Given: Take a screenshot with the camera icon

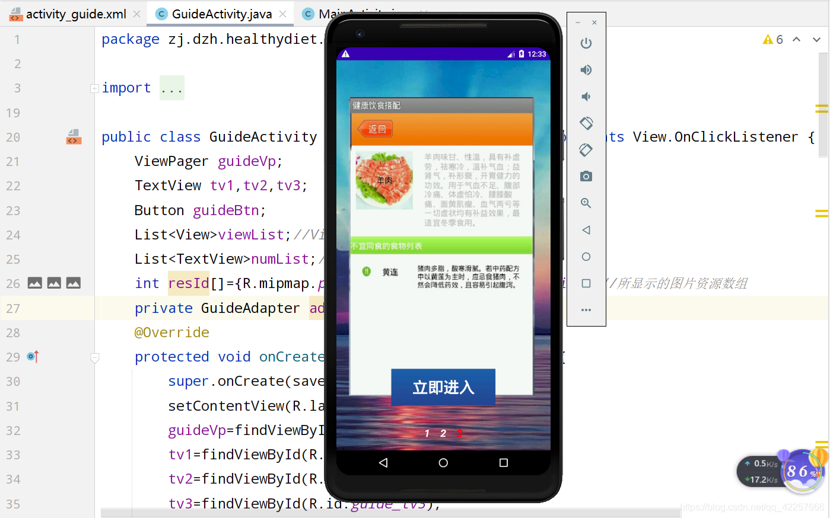Looking at the screenshot, I should click(x=586, y=176).
